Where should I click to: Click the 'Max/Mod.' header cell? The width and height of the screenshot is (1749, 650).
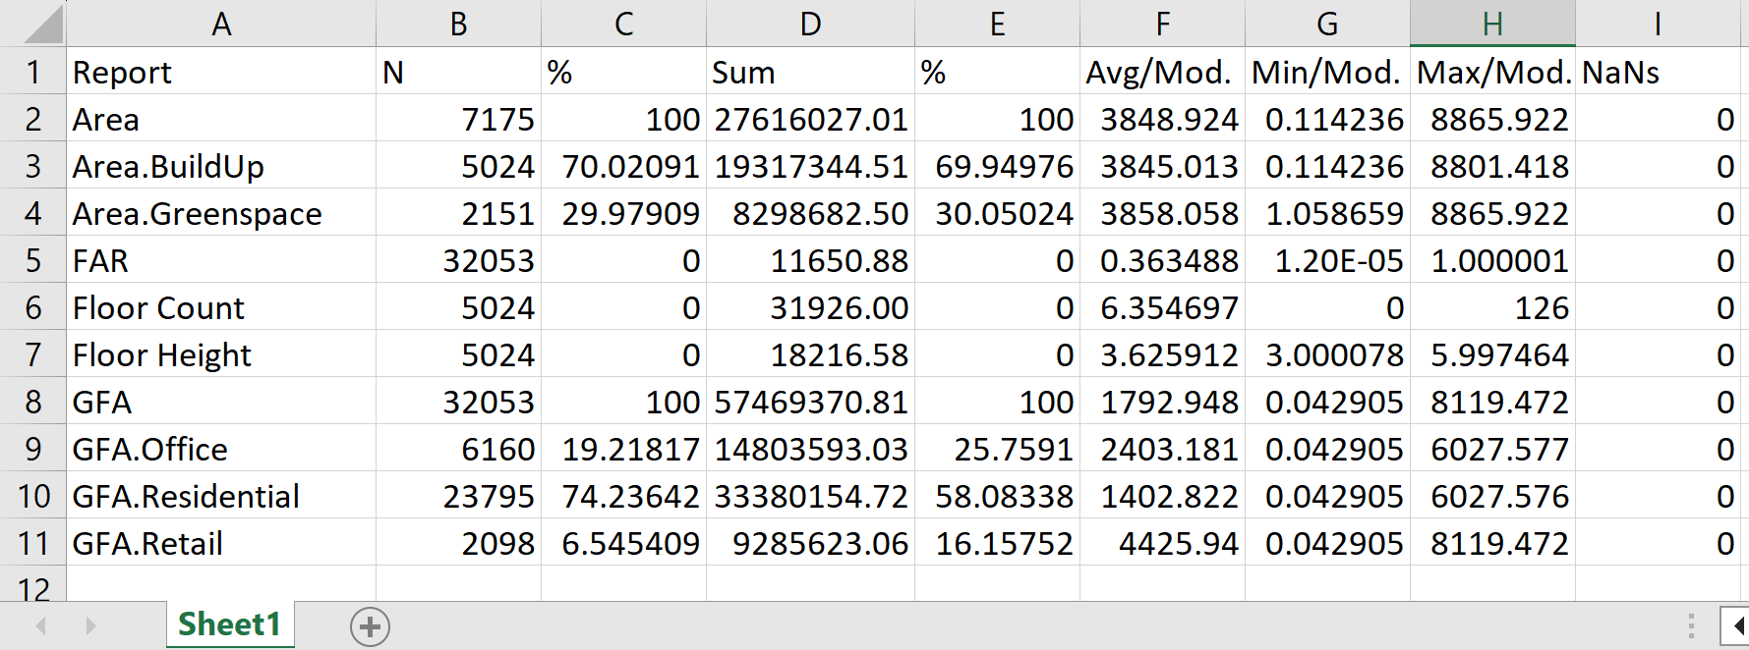[x=1492, y=72]
